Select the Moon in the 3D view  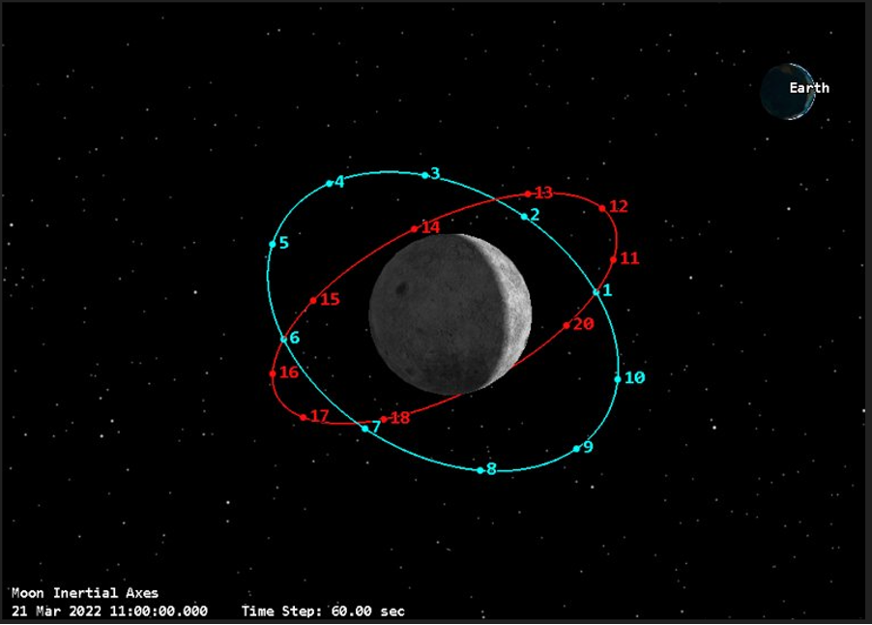451,314
